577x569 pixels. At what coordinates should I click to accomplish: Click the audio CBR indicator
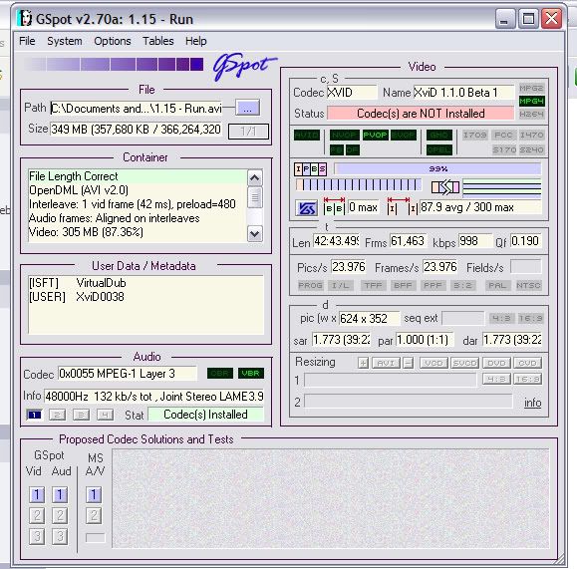coord(220,374)
